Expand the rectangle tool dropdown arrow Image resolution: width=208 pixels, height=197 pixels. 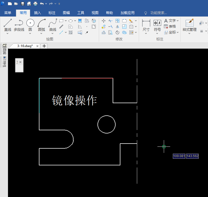66,21
